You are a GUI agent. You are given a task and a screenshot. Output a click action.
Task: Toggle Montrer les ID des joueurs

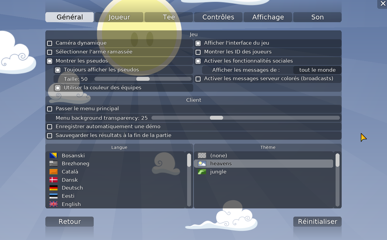click(x=198, y=52)
